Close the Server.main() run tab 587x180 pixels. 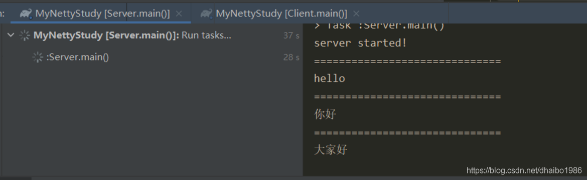point(179,14)
